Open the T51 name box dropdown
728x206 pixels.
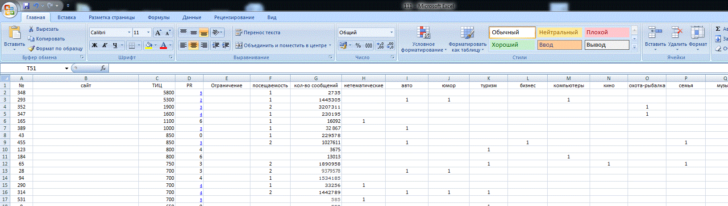pos(67,69)
